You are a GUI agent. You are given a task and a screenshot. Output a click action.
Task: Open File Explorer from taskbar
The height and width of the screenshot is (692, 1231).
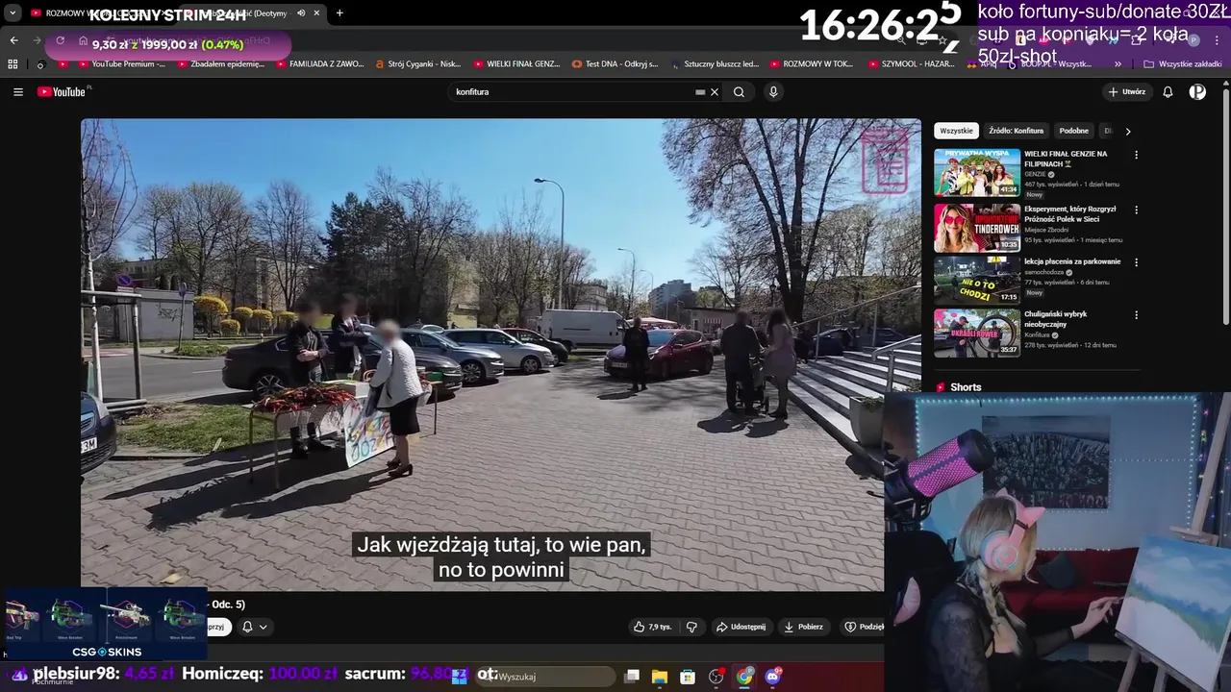coord(660,677)
